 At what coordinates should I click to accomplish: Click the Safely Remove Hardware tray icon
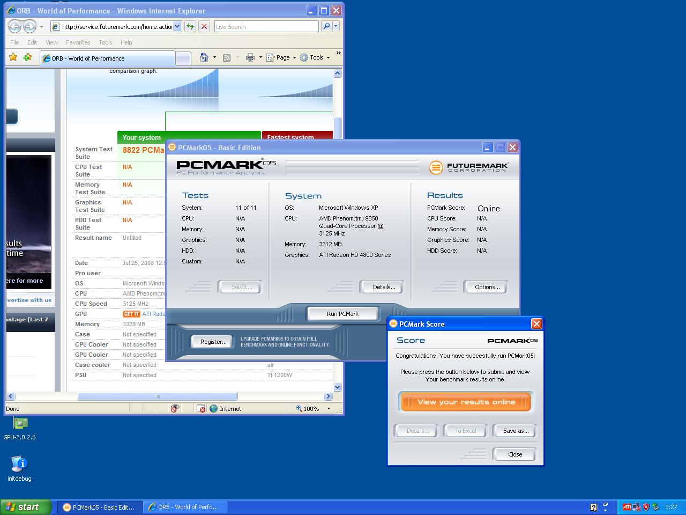pyautogui.click(x=655, y=507)
